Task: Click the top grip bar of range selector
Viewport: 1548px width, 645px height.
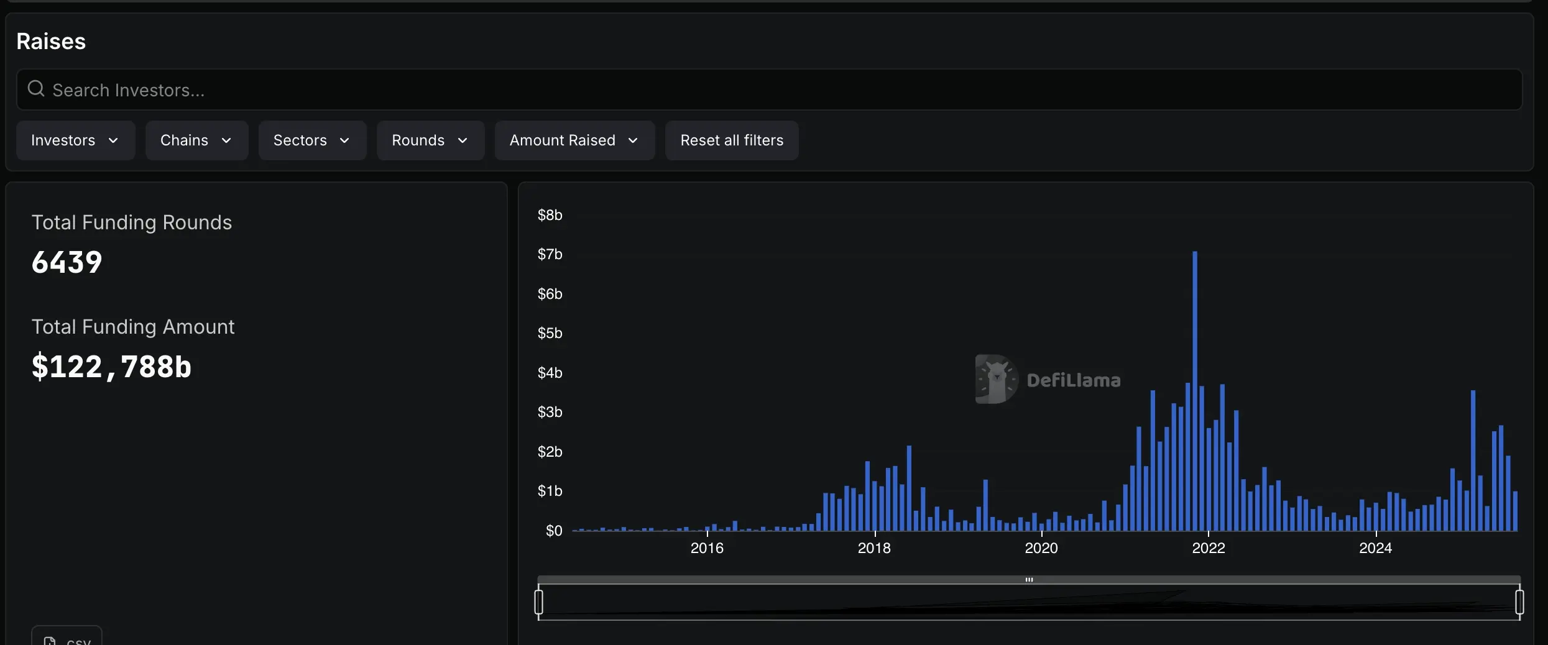Action: pos(1029,580)
